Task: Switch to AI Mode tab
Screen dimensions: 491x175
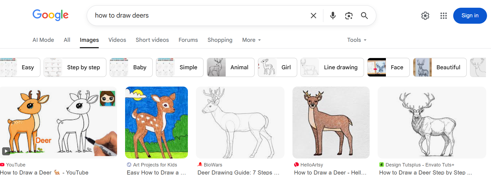Action: [43, 40]
